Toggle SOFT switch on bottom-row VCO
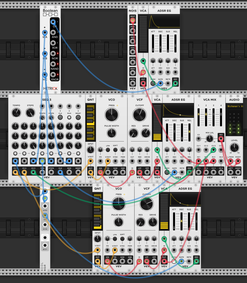The height and width of the screenshot is (283, 247). pyautogui.click(x=122, y=239)
